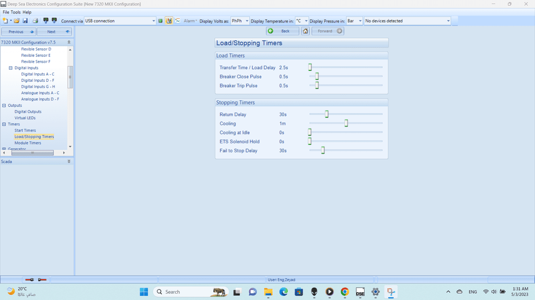Open the Tools menu
Image resolution: width=535 pixels, height=300 pixels.
16,12
